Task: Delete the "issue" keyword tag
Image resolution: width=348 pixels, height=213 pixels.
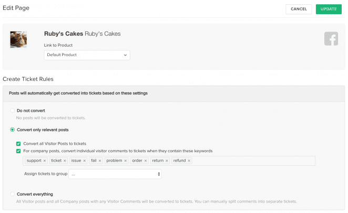Action: [x=84, y=161]
